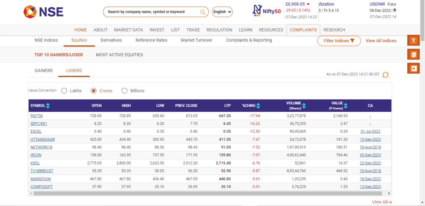Click PAYTM LTP value 667.20
The width and height of the screenshot is (425, 206).
click(225, 116)
